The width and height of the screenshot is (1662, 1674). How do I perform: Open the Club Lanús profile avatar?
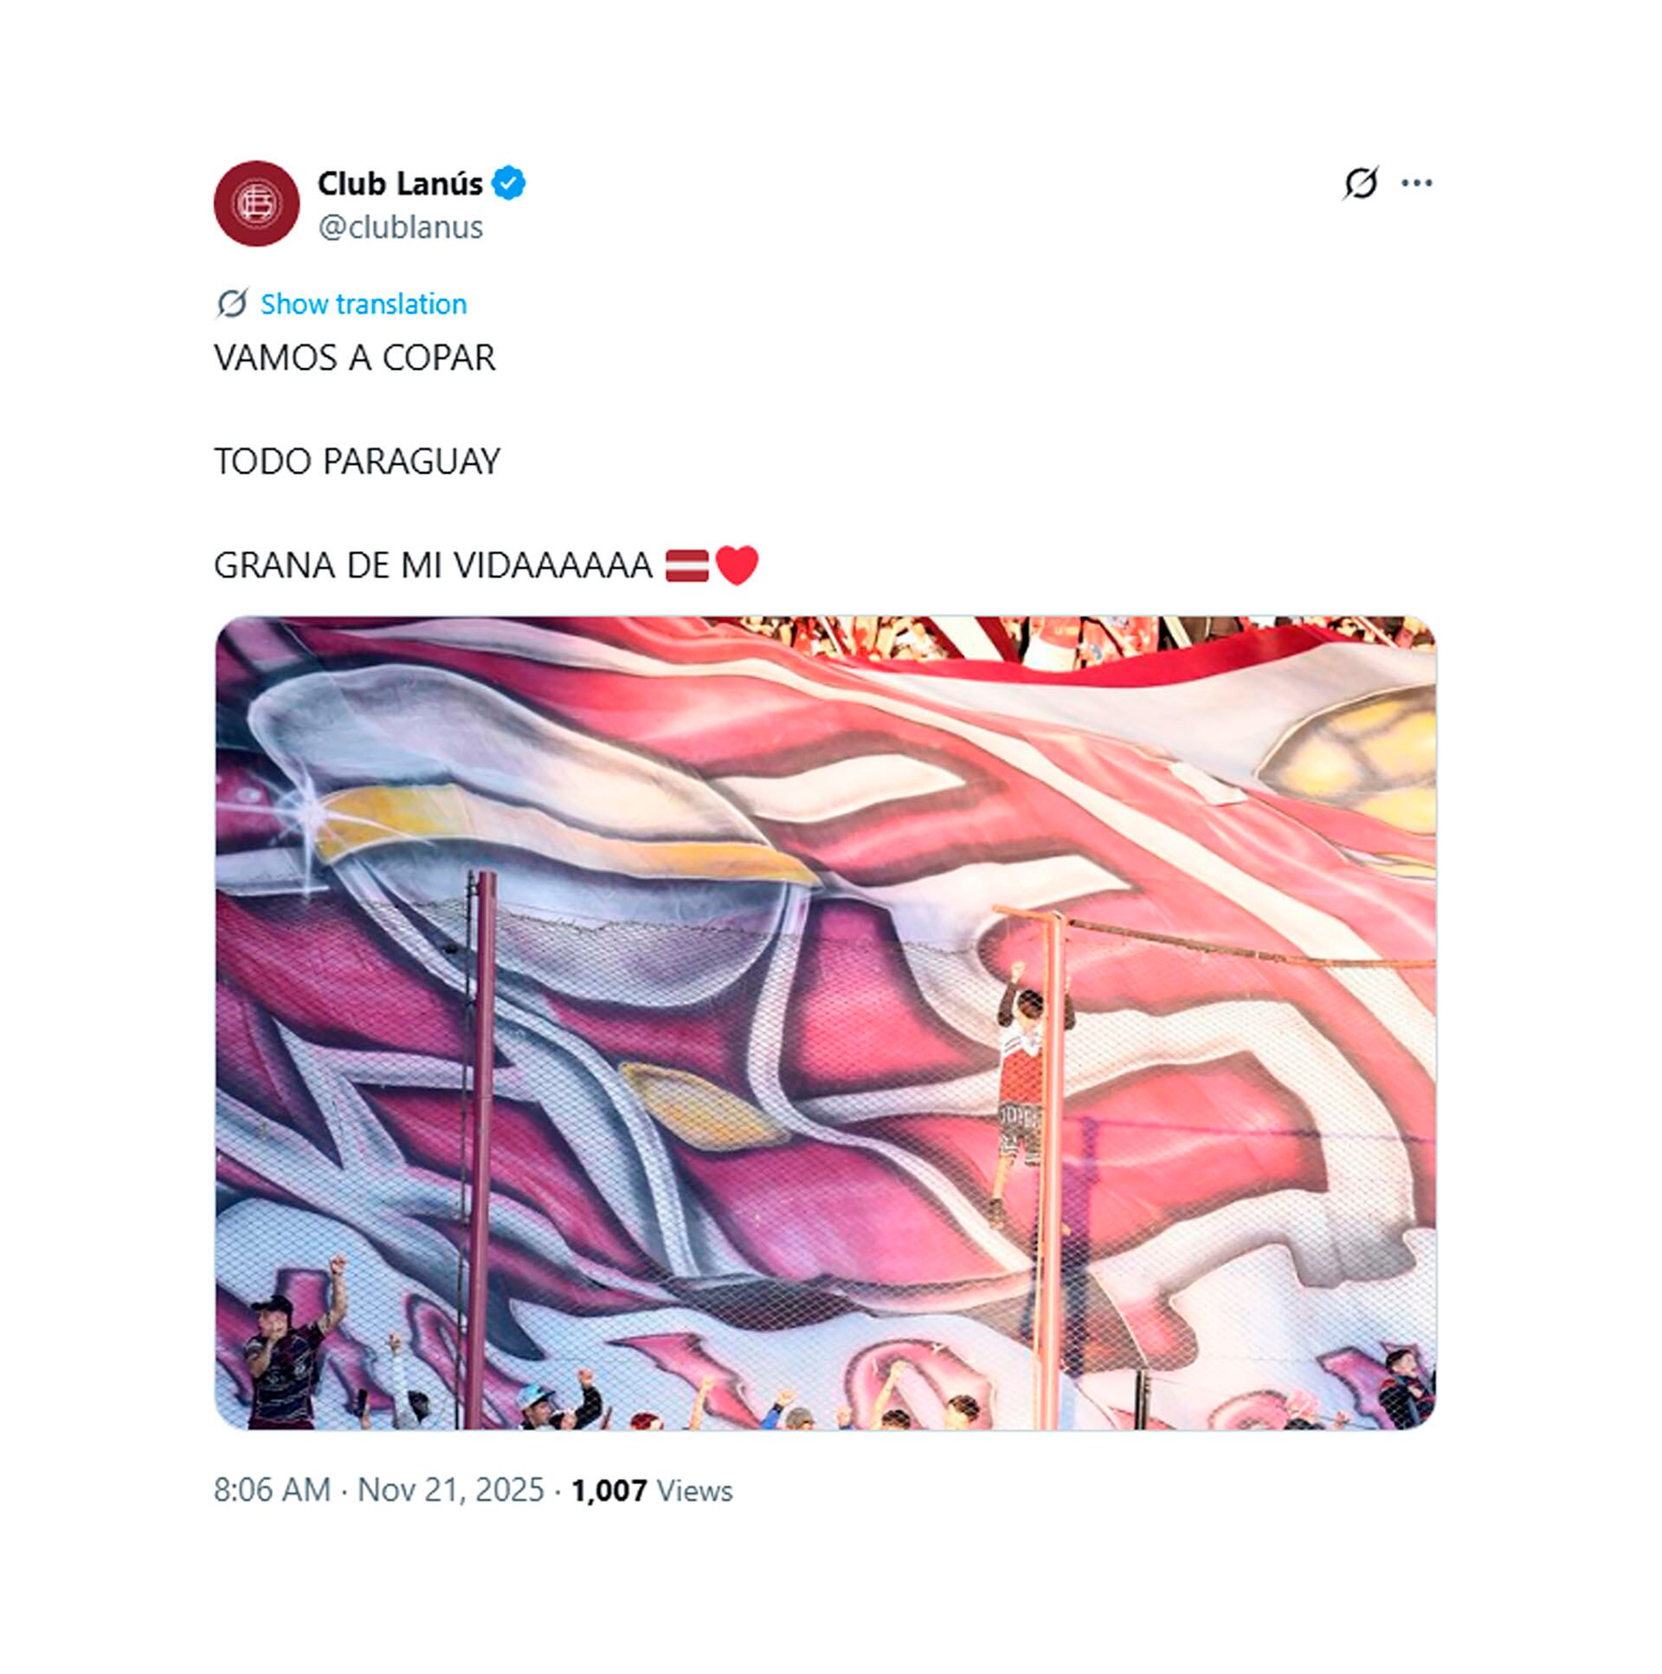(256, 204)
